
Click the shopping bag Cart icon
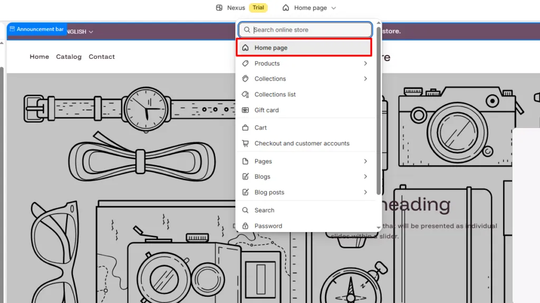point(245,127)
